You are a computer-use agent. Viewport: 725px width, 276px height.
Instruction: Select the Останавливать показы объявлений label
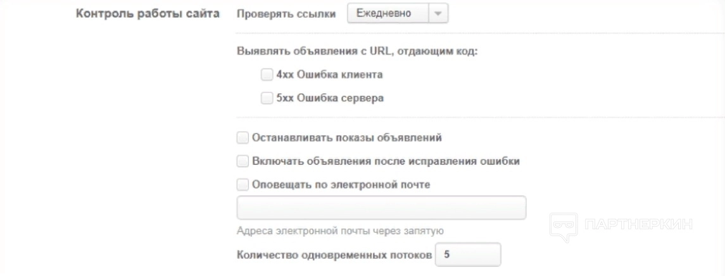coord(346,137)
